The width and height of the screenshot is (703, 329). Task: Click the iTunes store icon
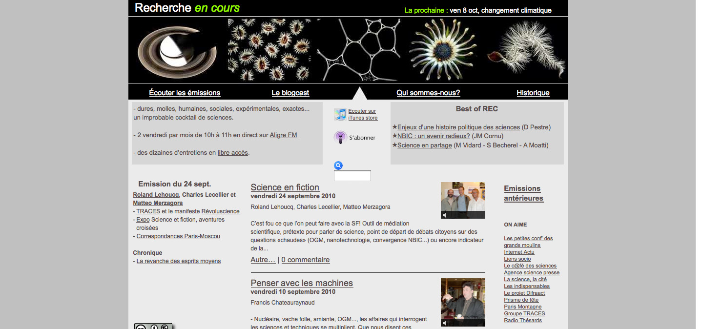(340, 115)
